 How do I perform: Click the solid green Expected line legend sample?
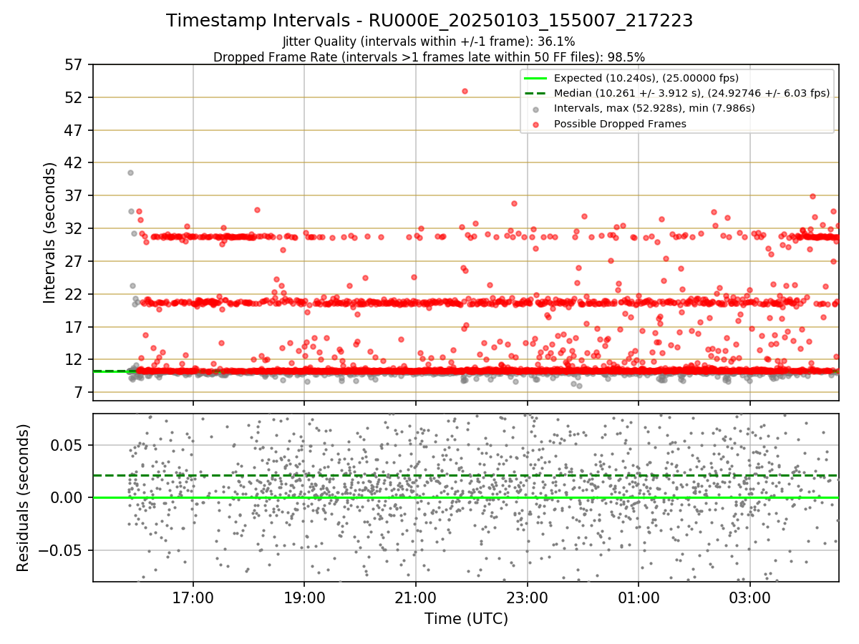pos(536,78)
